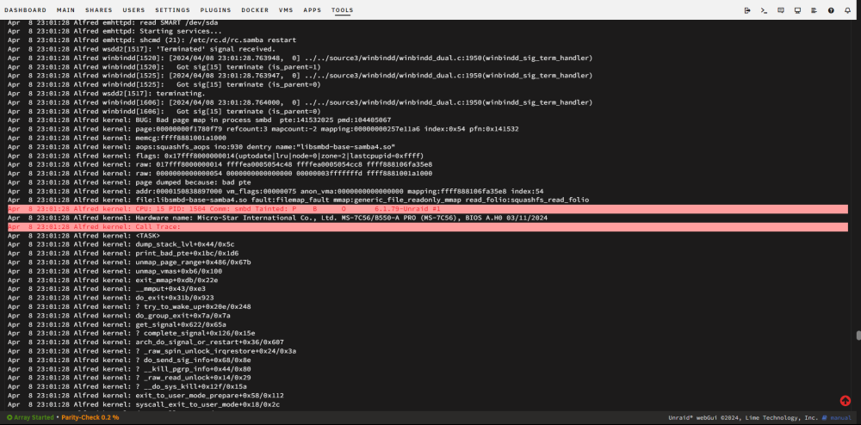Viewport: 861px width, 425px height.
Task: Click the '__do_sys_kill' log line
Action: click(127, 386)
